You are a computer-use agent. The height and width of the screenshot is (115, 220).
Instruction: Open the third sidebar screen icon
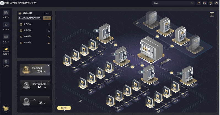coord(6,37)
